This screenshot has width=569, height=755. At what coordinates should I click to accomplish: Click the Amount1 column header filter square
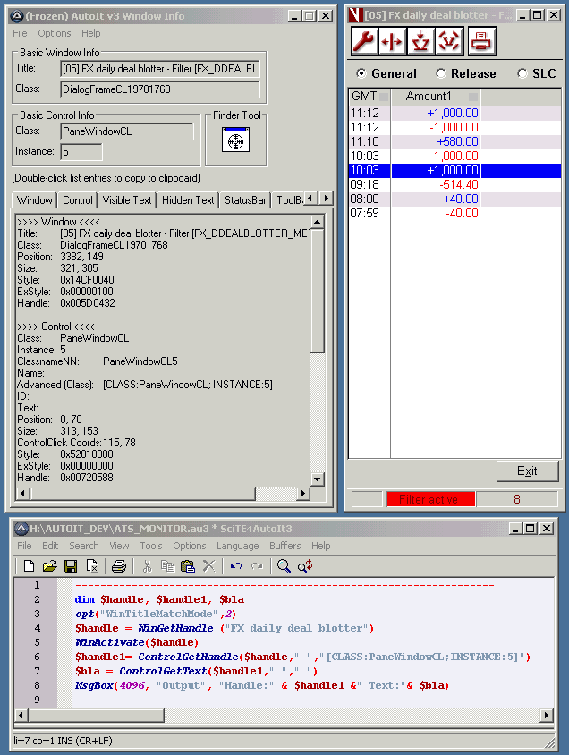click(473, 97)
